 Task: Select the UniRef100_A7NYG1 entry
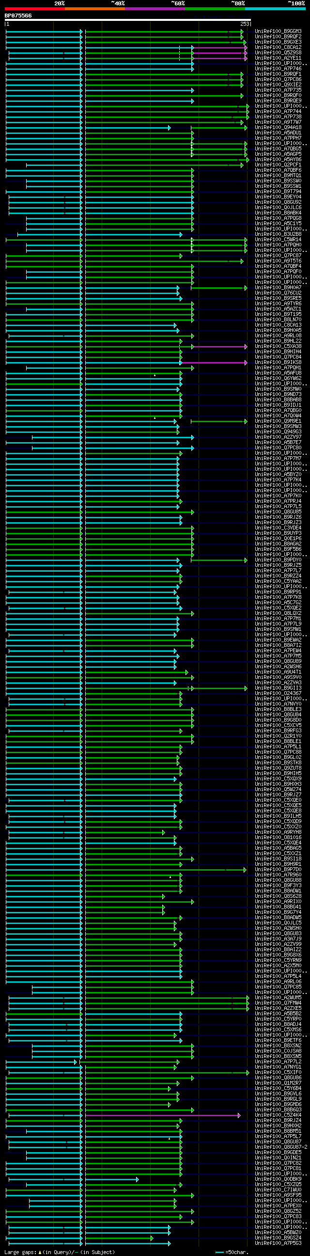pos(278,1067)
